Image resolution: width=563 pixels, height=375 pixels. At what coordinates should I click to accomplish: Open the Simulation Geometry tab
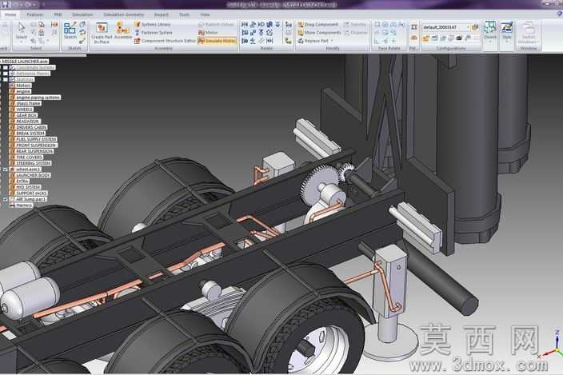pos(123,14)
